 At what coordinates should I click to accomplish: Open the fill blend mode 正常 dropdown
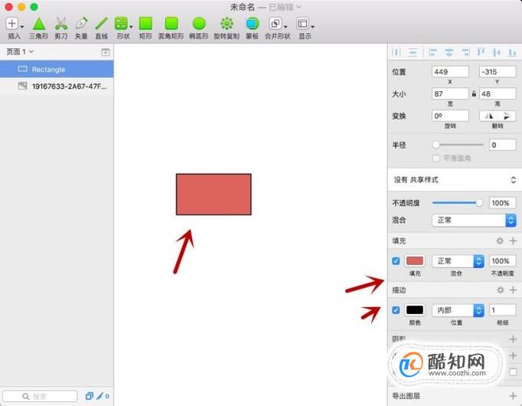(x=458, y=260)
